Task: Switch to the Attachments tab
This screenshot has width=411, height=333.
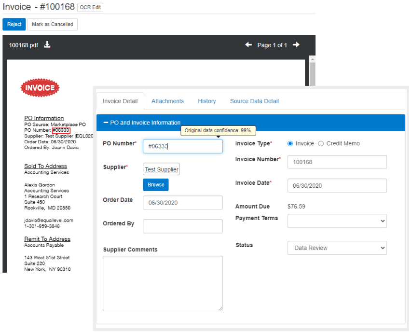Action: coord(167,101)
